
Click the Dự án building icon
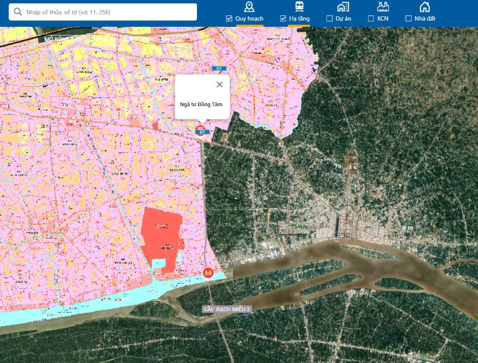343,7
